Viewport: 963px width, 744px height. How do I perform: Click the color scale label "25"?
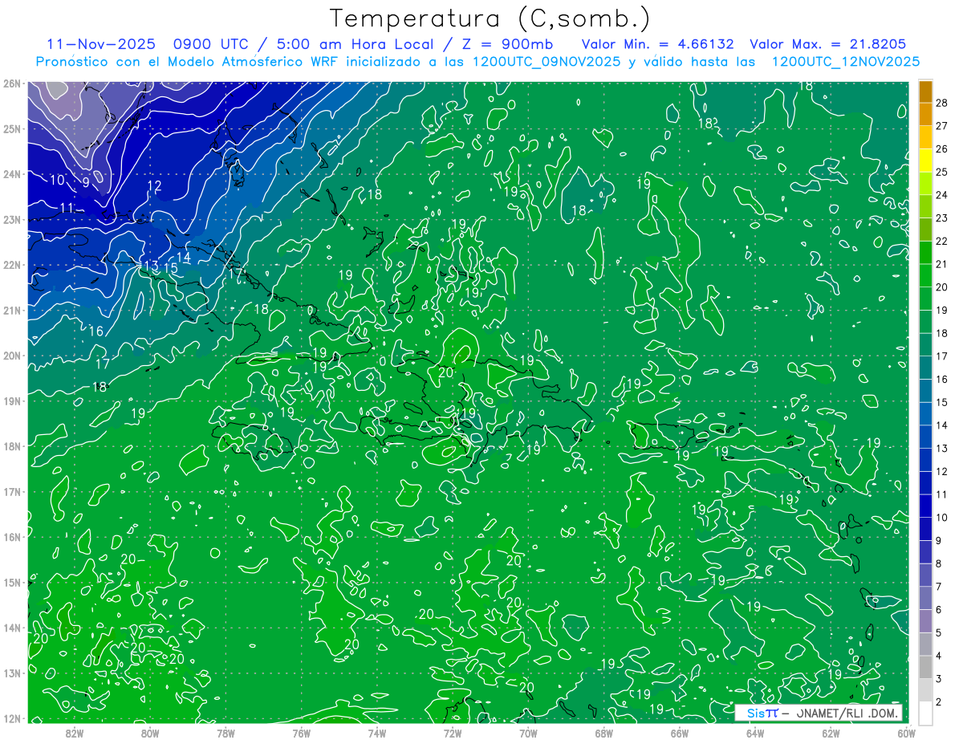pos(941,172)
